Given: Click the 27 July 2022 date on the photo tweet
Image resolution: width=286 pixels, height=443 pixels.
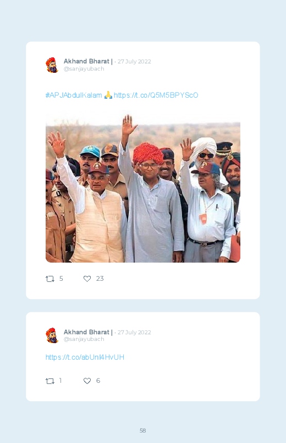Looking at the screenshot, I should click(134, 62).
